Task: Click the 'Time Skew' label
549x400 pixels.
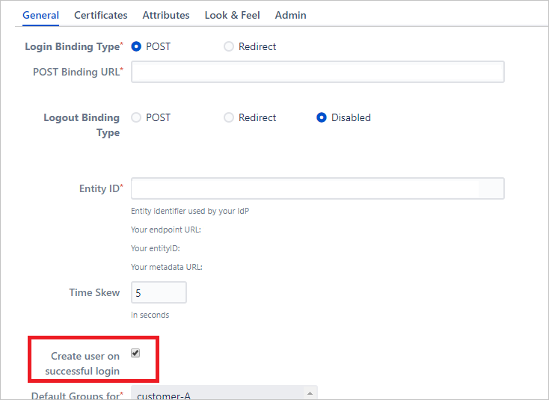Action: click(x=94, y=292)
